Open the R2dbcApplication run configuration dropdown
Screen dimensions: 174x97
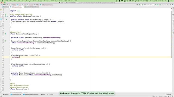148,5
